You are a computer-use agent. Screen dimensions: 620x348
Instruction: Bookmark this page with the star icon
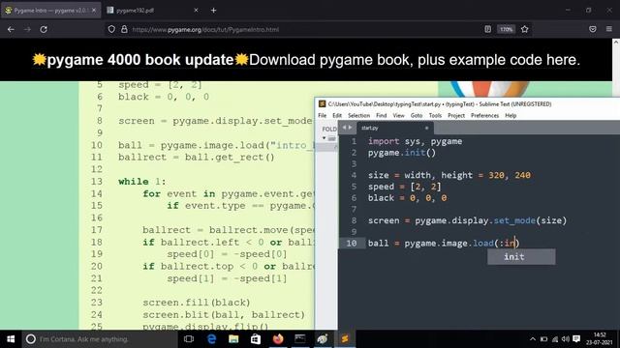tap(525, 29)
